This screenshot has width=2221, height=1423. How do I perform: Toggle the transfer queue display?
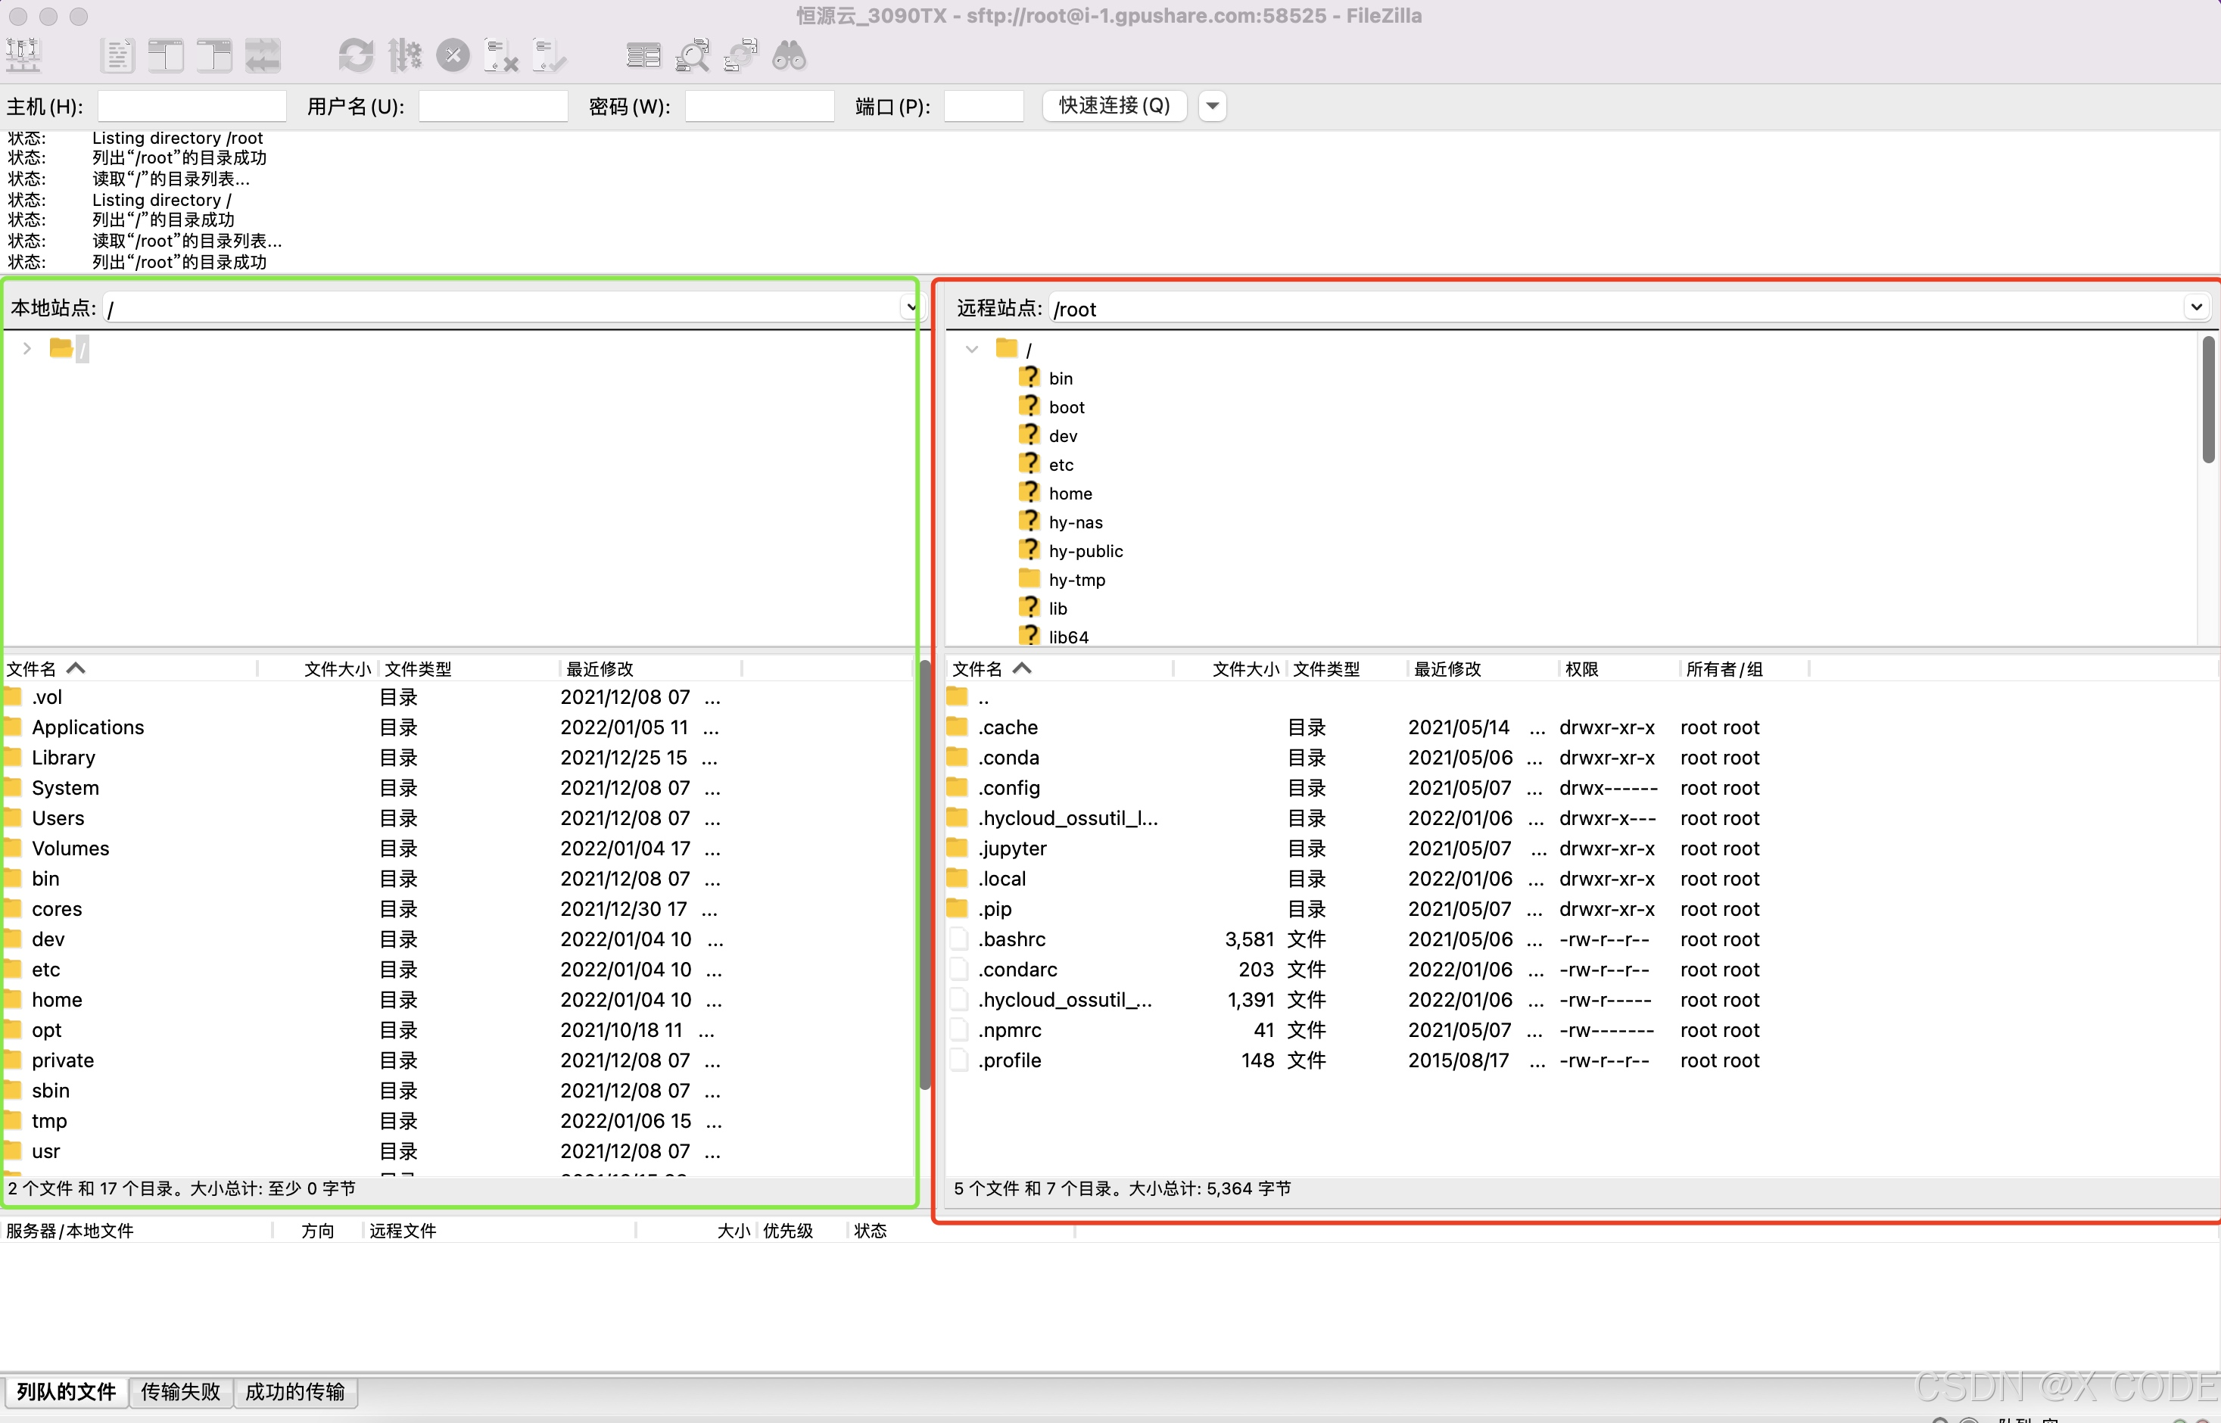pos(263,55)
